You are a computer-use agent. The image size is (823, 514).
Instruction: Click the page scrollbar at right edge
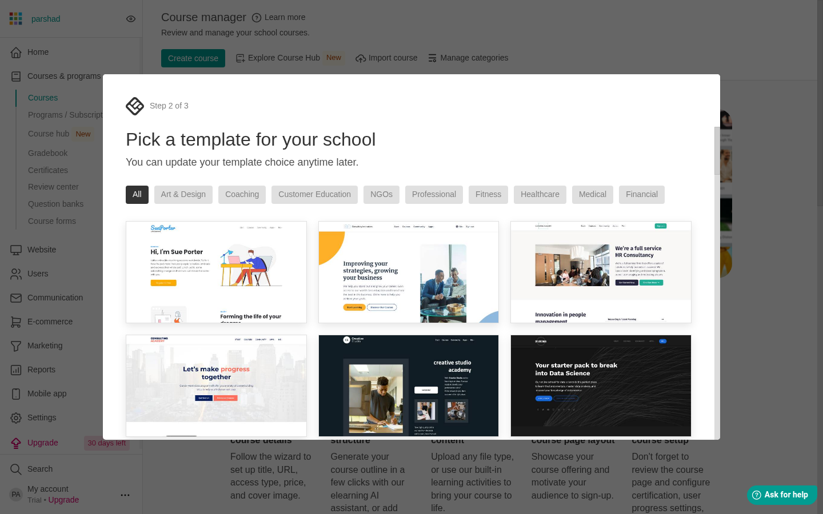[x=820, y=103]
